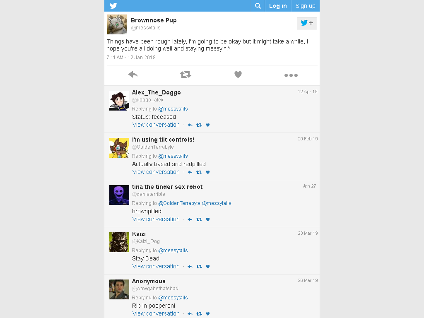Like Alex_The_Doggo's reply
The image size is (424, 318).
208,125
